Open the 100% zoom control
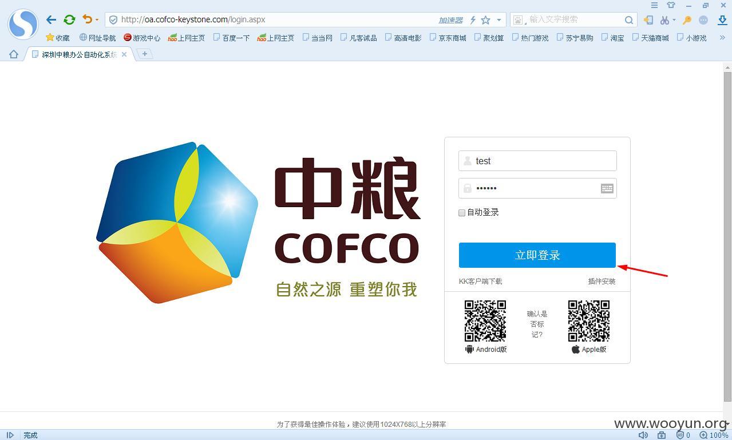The width and height of the screenshot is (732, 440). [x=714, y=435]
